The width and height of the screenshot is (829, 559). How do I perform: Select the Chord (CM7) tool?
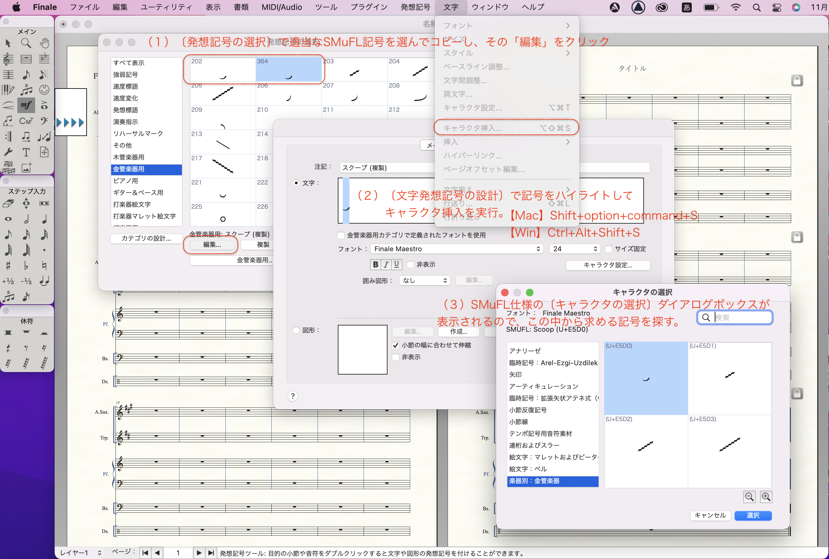pos(26,121)
